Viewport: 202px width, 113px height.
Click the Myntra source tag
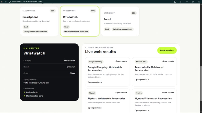[139, 93]
